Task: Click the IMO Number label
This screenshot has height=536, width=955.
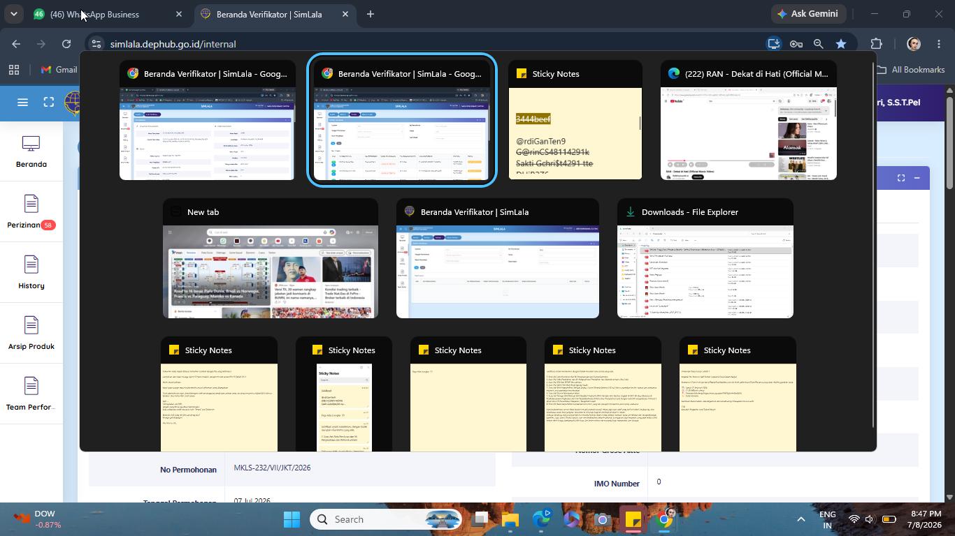Action: (617, 484)
